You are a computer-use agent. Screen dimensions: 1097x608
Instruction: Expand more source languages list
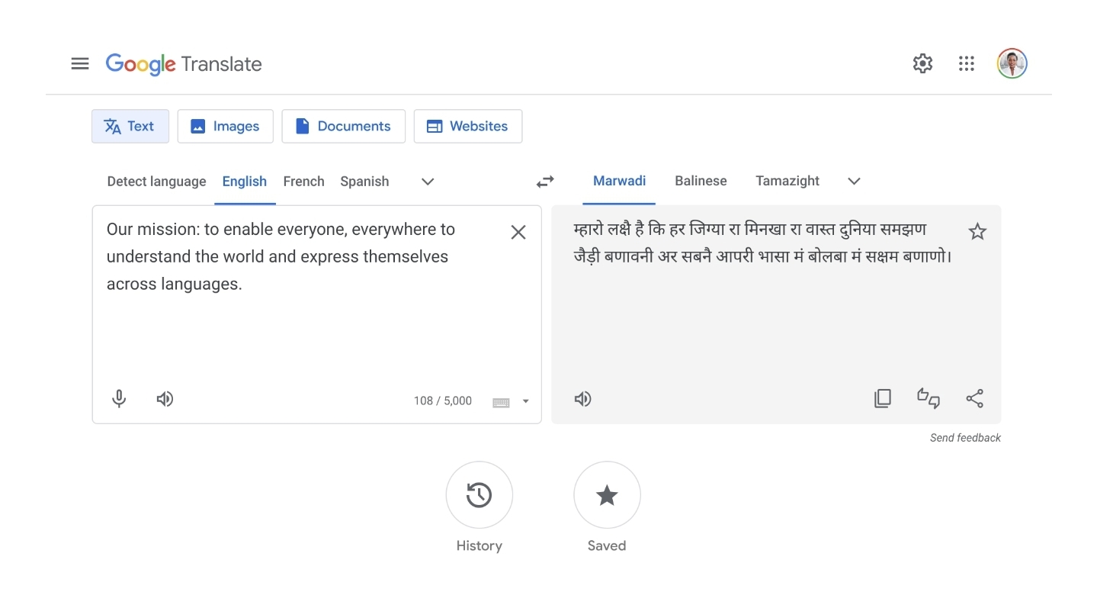(428, 182)
